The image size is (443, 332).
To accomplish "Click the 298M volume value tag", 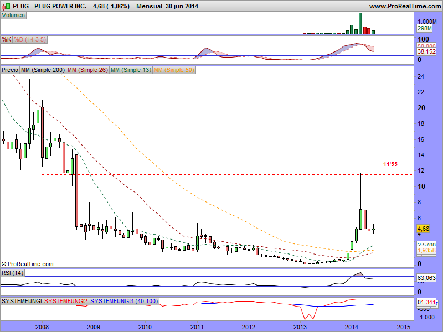I will pyautogui.click(x=424, y=28).
